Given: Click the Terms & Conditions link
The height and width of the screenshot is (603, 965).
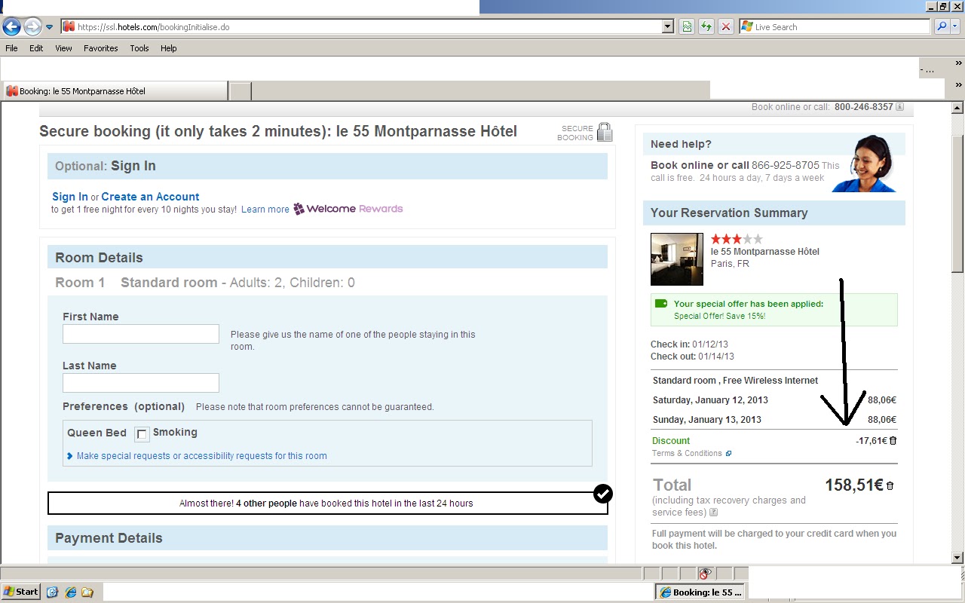Looking at the screenshot, I should [687, 453].
